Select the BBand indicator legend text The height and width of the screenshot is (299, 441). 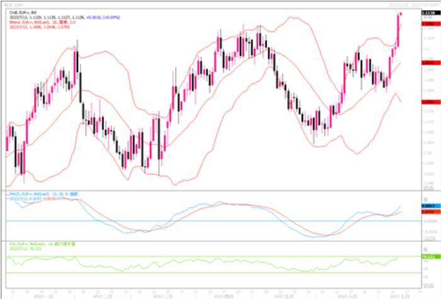click(38, 21)
